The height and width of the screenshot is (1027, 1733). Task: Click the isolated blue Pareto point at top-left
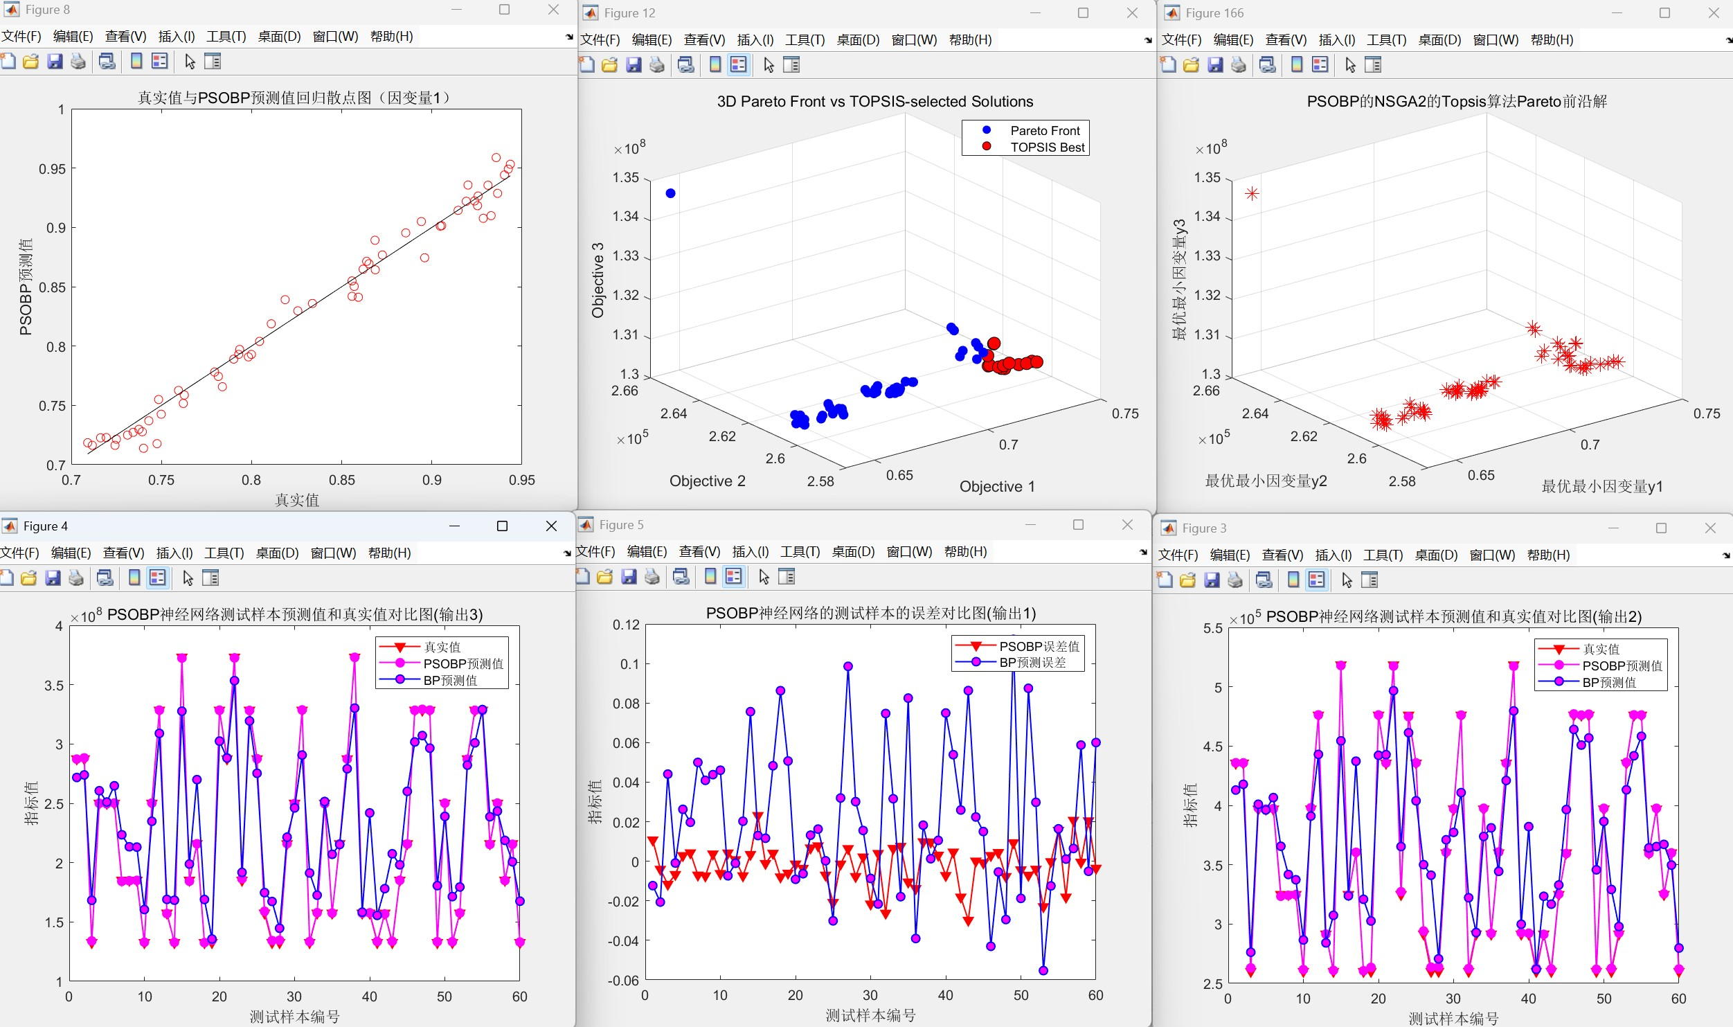tap(670, 193)
